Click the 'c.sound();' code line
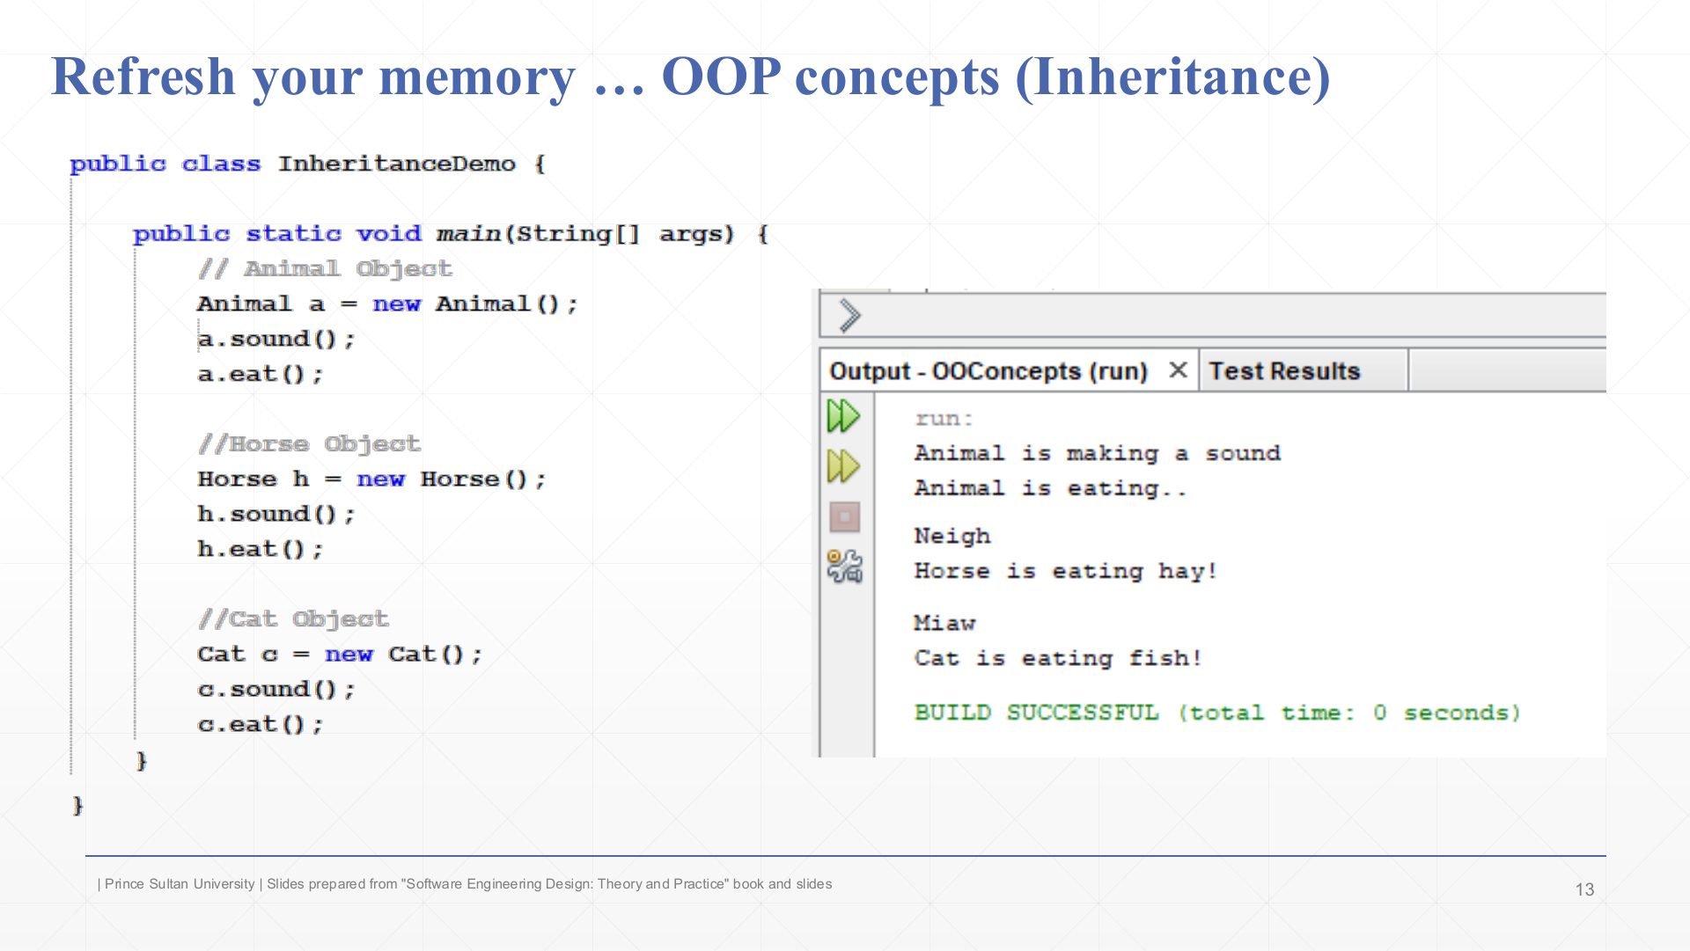The height and width of the screenshot is (951, 1690). click(276, 690)
